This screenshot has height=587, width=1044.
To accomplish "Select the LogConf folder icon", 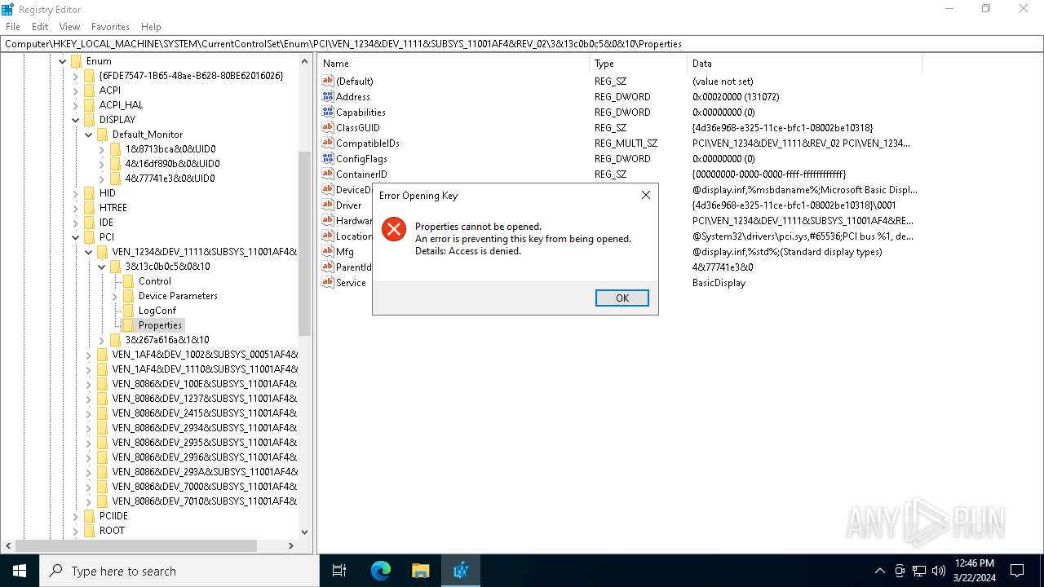I will (x=128, y=311).
